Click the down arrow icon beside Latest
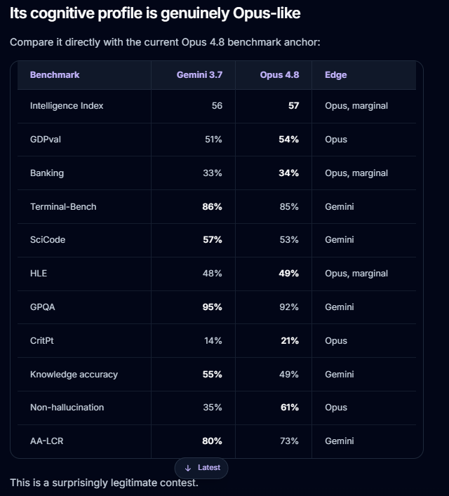Image resolution: width=449 pixels, height=496 pixels. point(187,468)
